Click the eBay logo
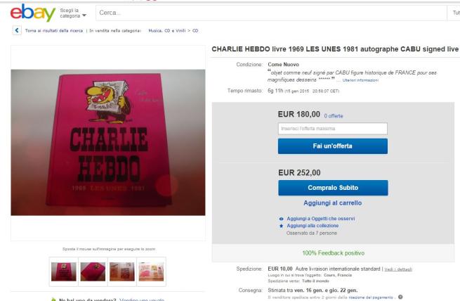 coord(32,13)
